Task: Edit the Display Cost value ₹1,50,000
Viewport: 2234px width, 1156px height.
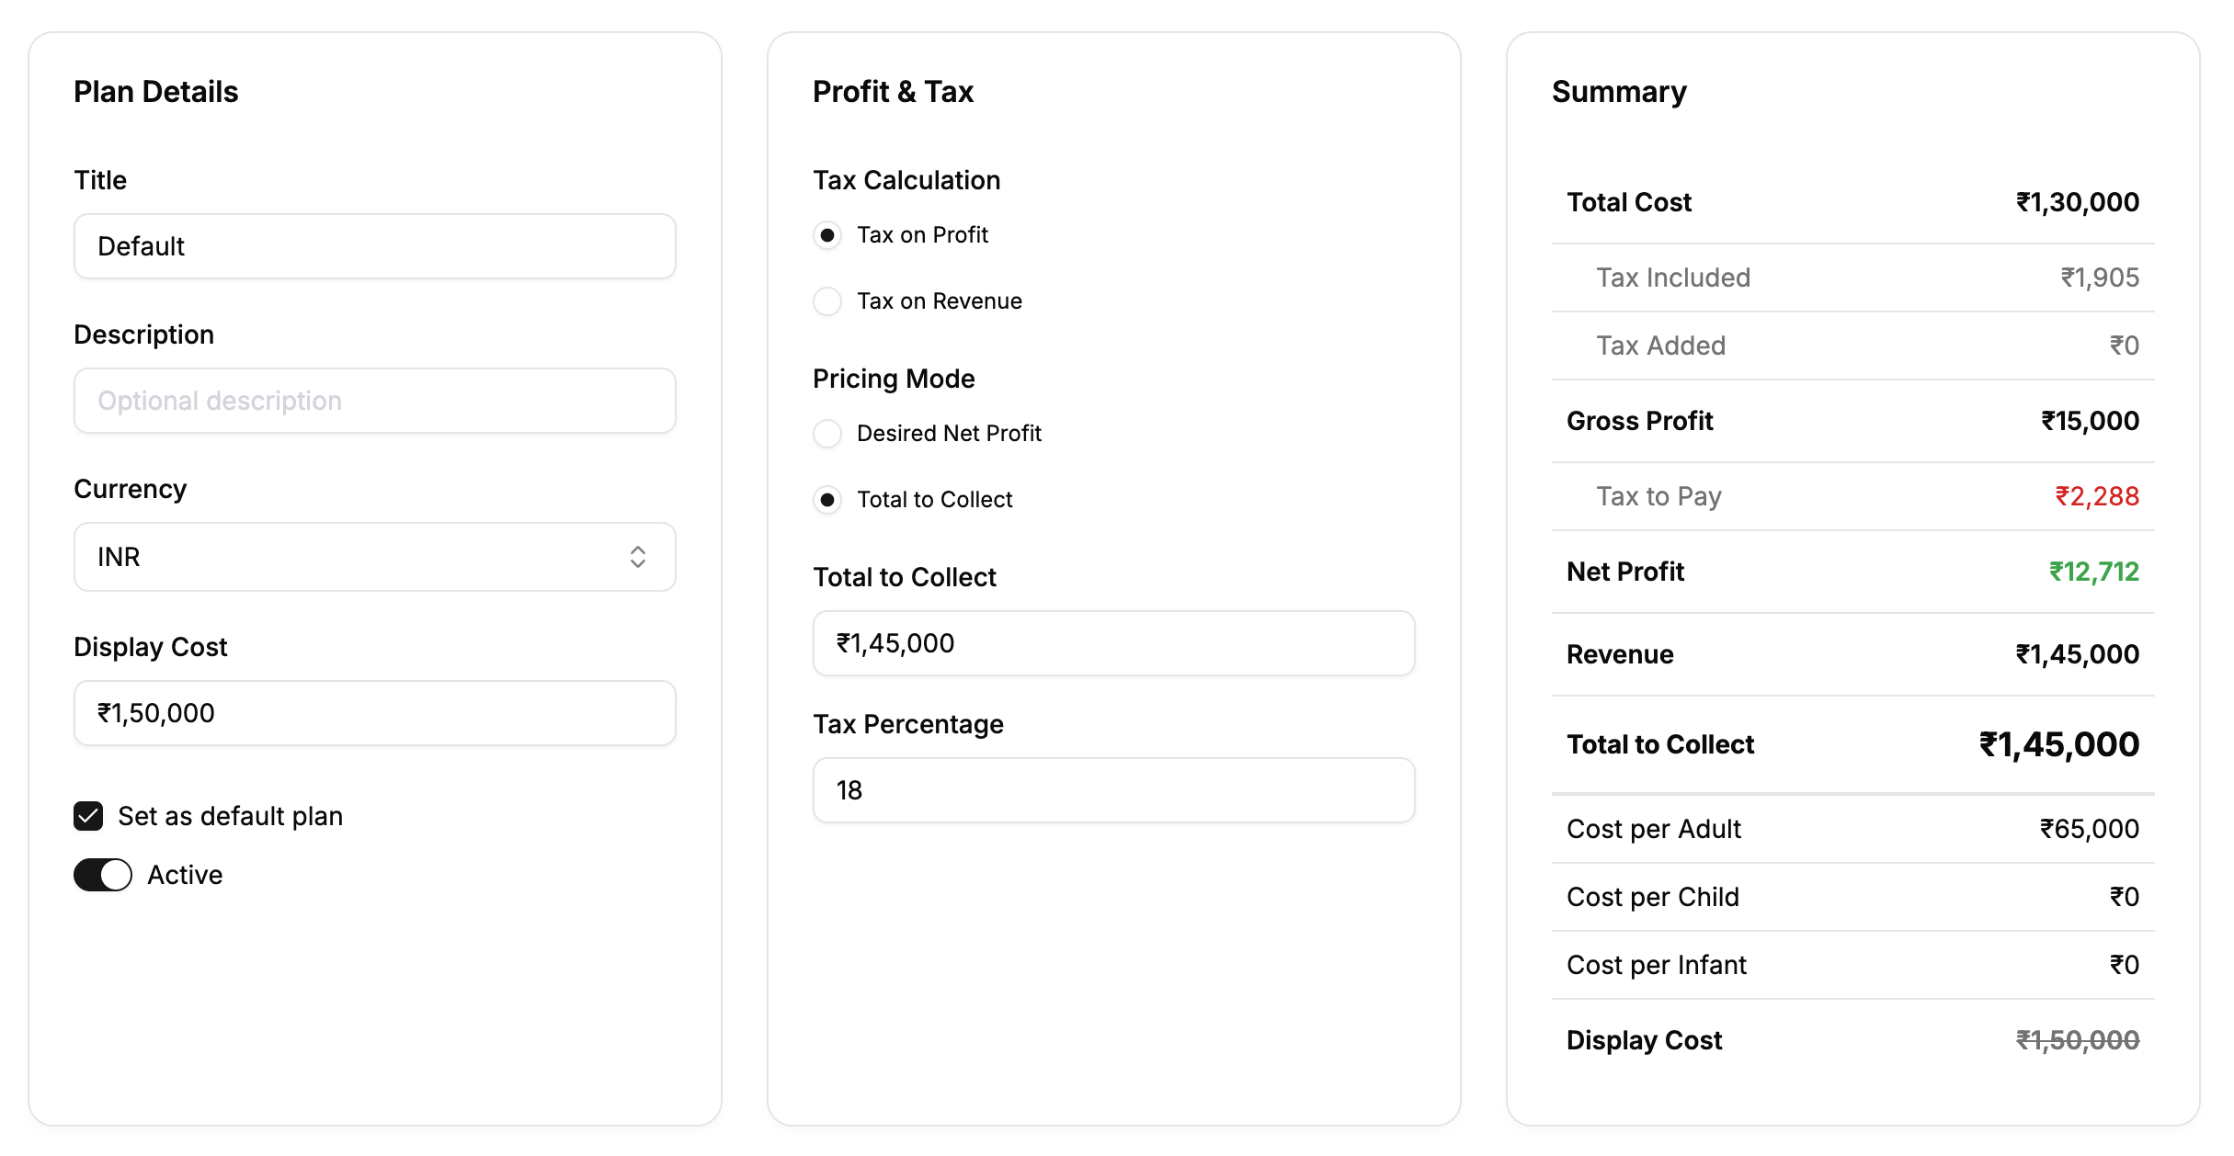Action: [x=374, y=712]
